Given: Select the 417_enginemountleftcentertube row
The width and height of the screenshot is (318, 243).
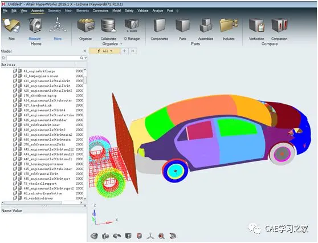Looking at the screenshot, I should [x=48, y=115].
